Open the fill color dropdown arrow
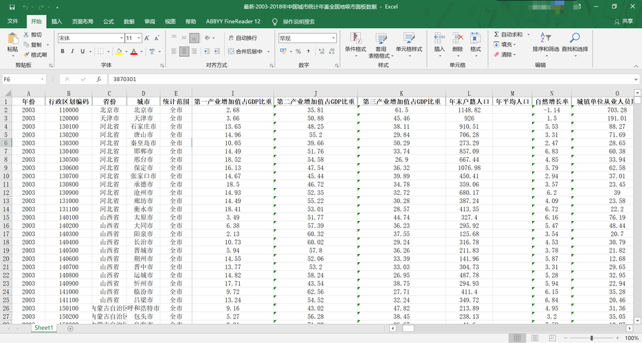The image size is (642, 343). tap(125, 51)
